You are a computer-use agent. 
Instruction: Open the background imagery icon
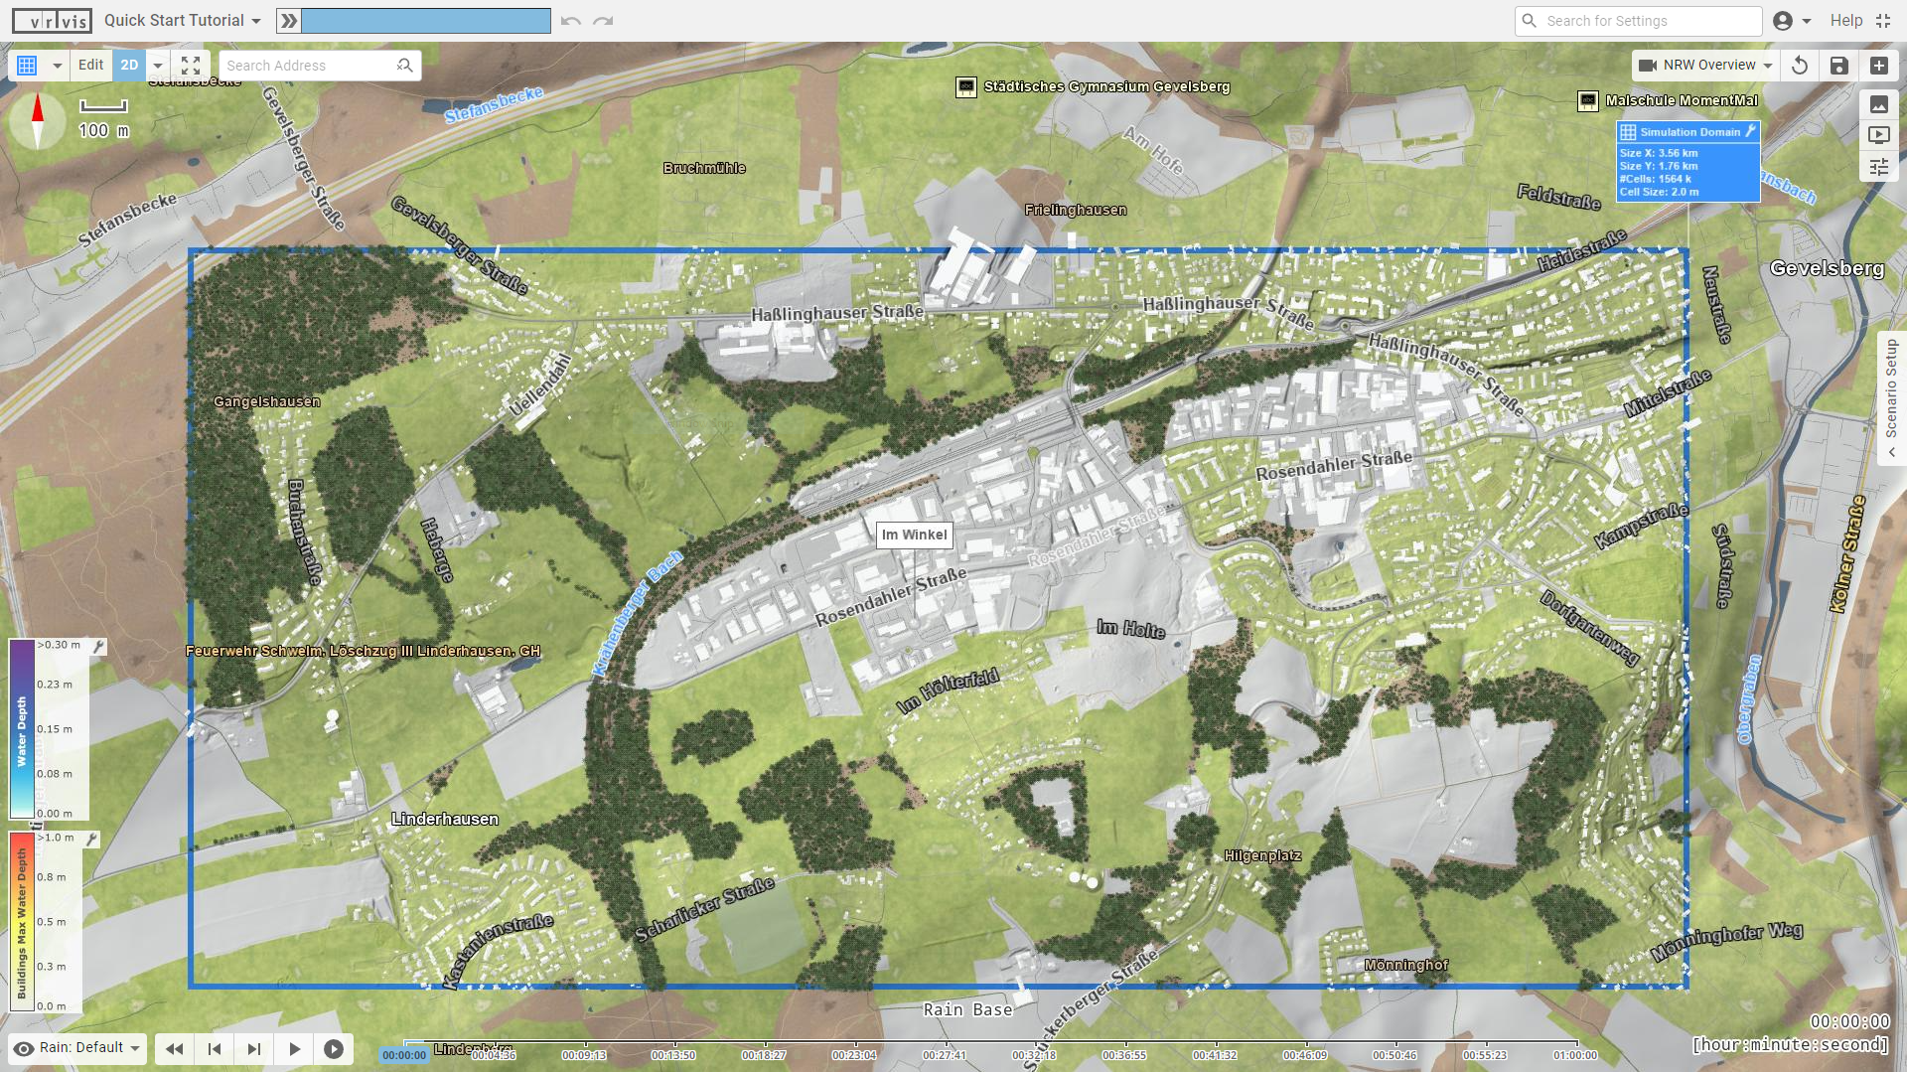1878,103
